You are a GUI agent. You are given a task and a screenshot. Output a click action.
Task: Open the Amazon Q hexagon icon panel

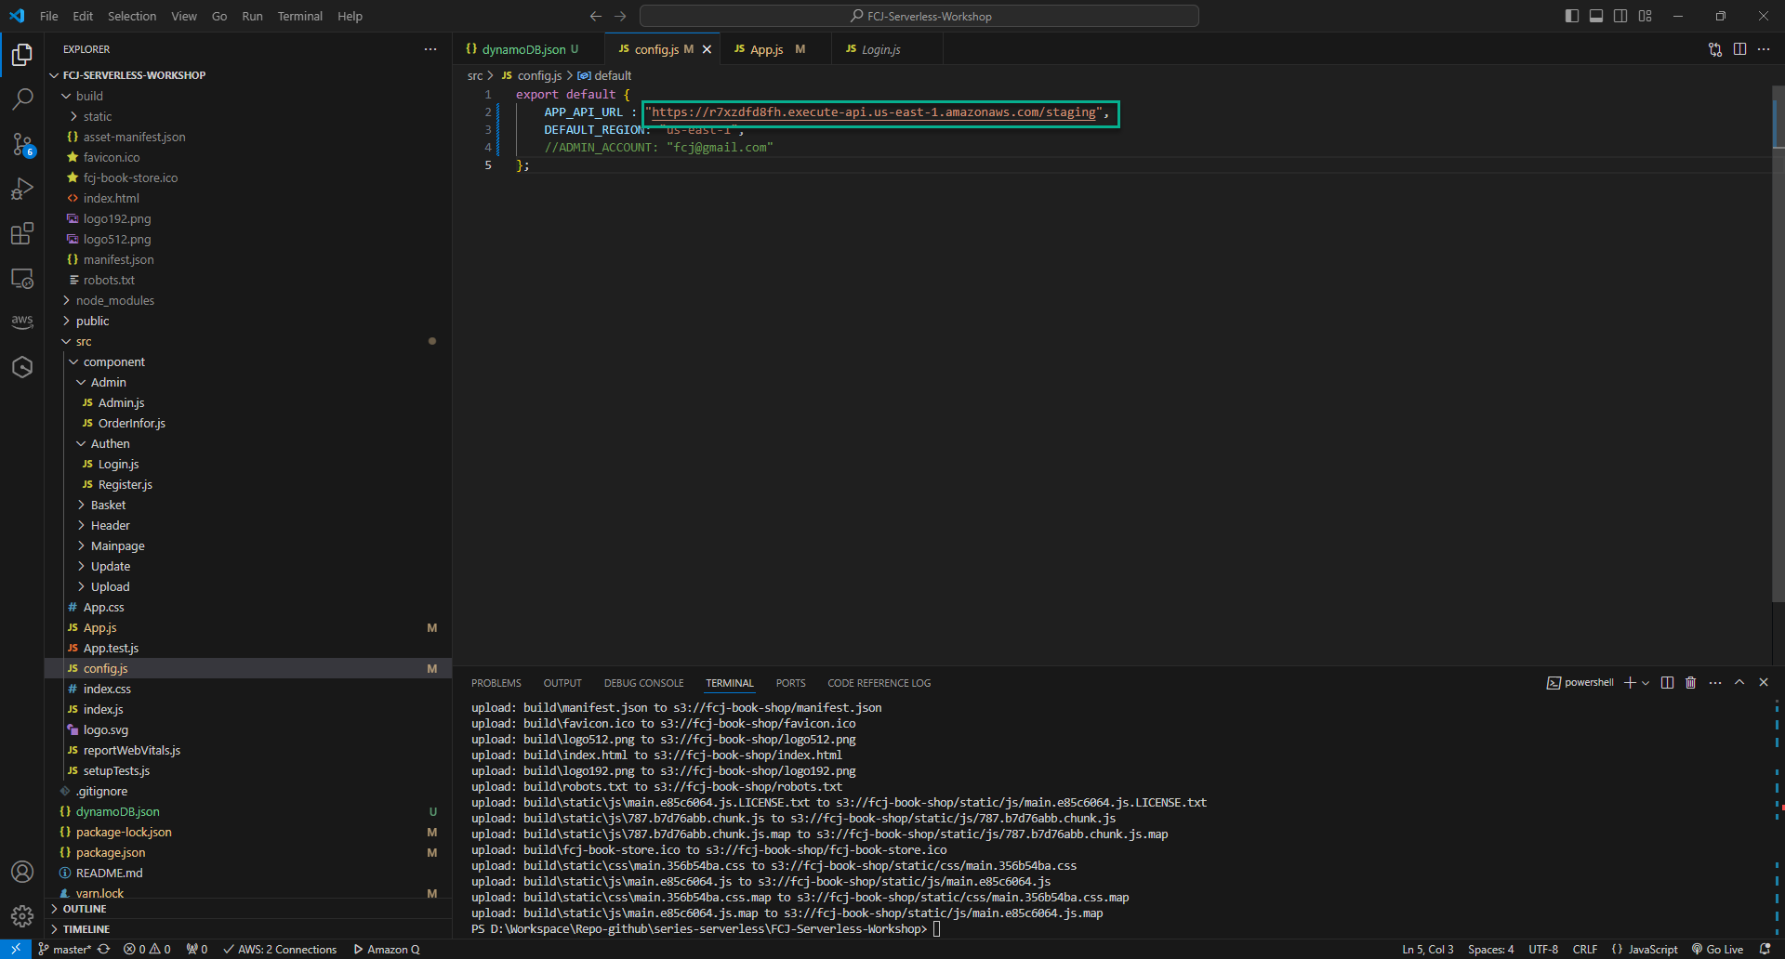[22, 367]
